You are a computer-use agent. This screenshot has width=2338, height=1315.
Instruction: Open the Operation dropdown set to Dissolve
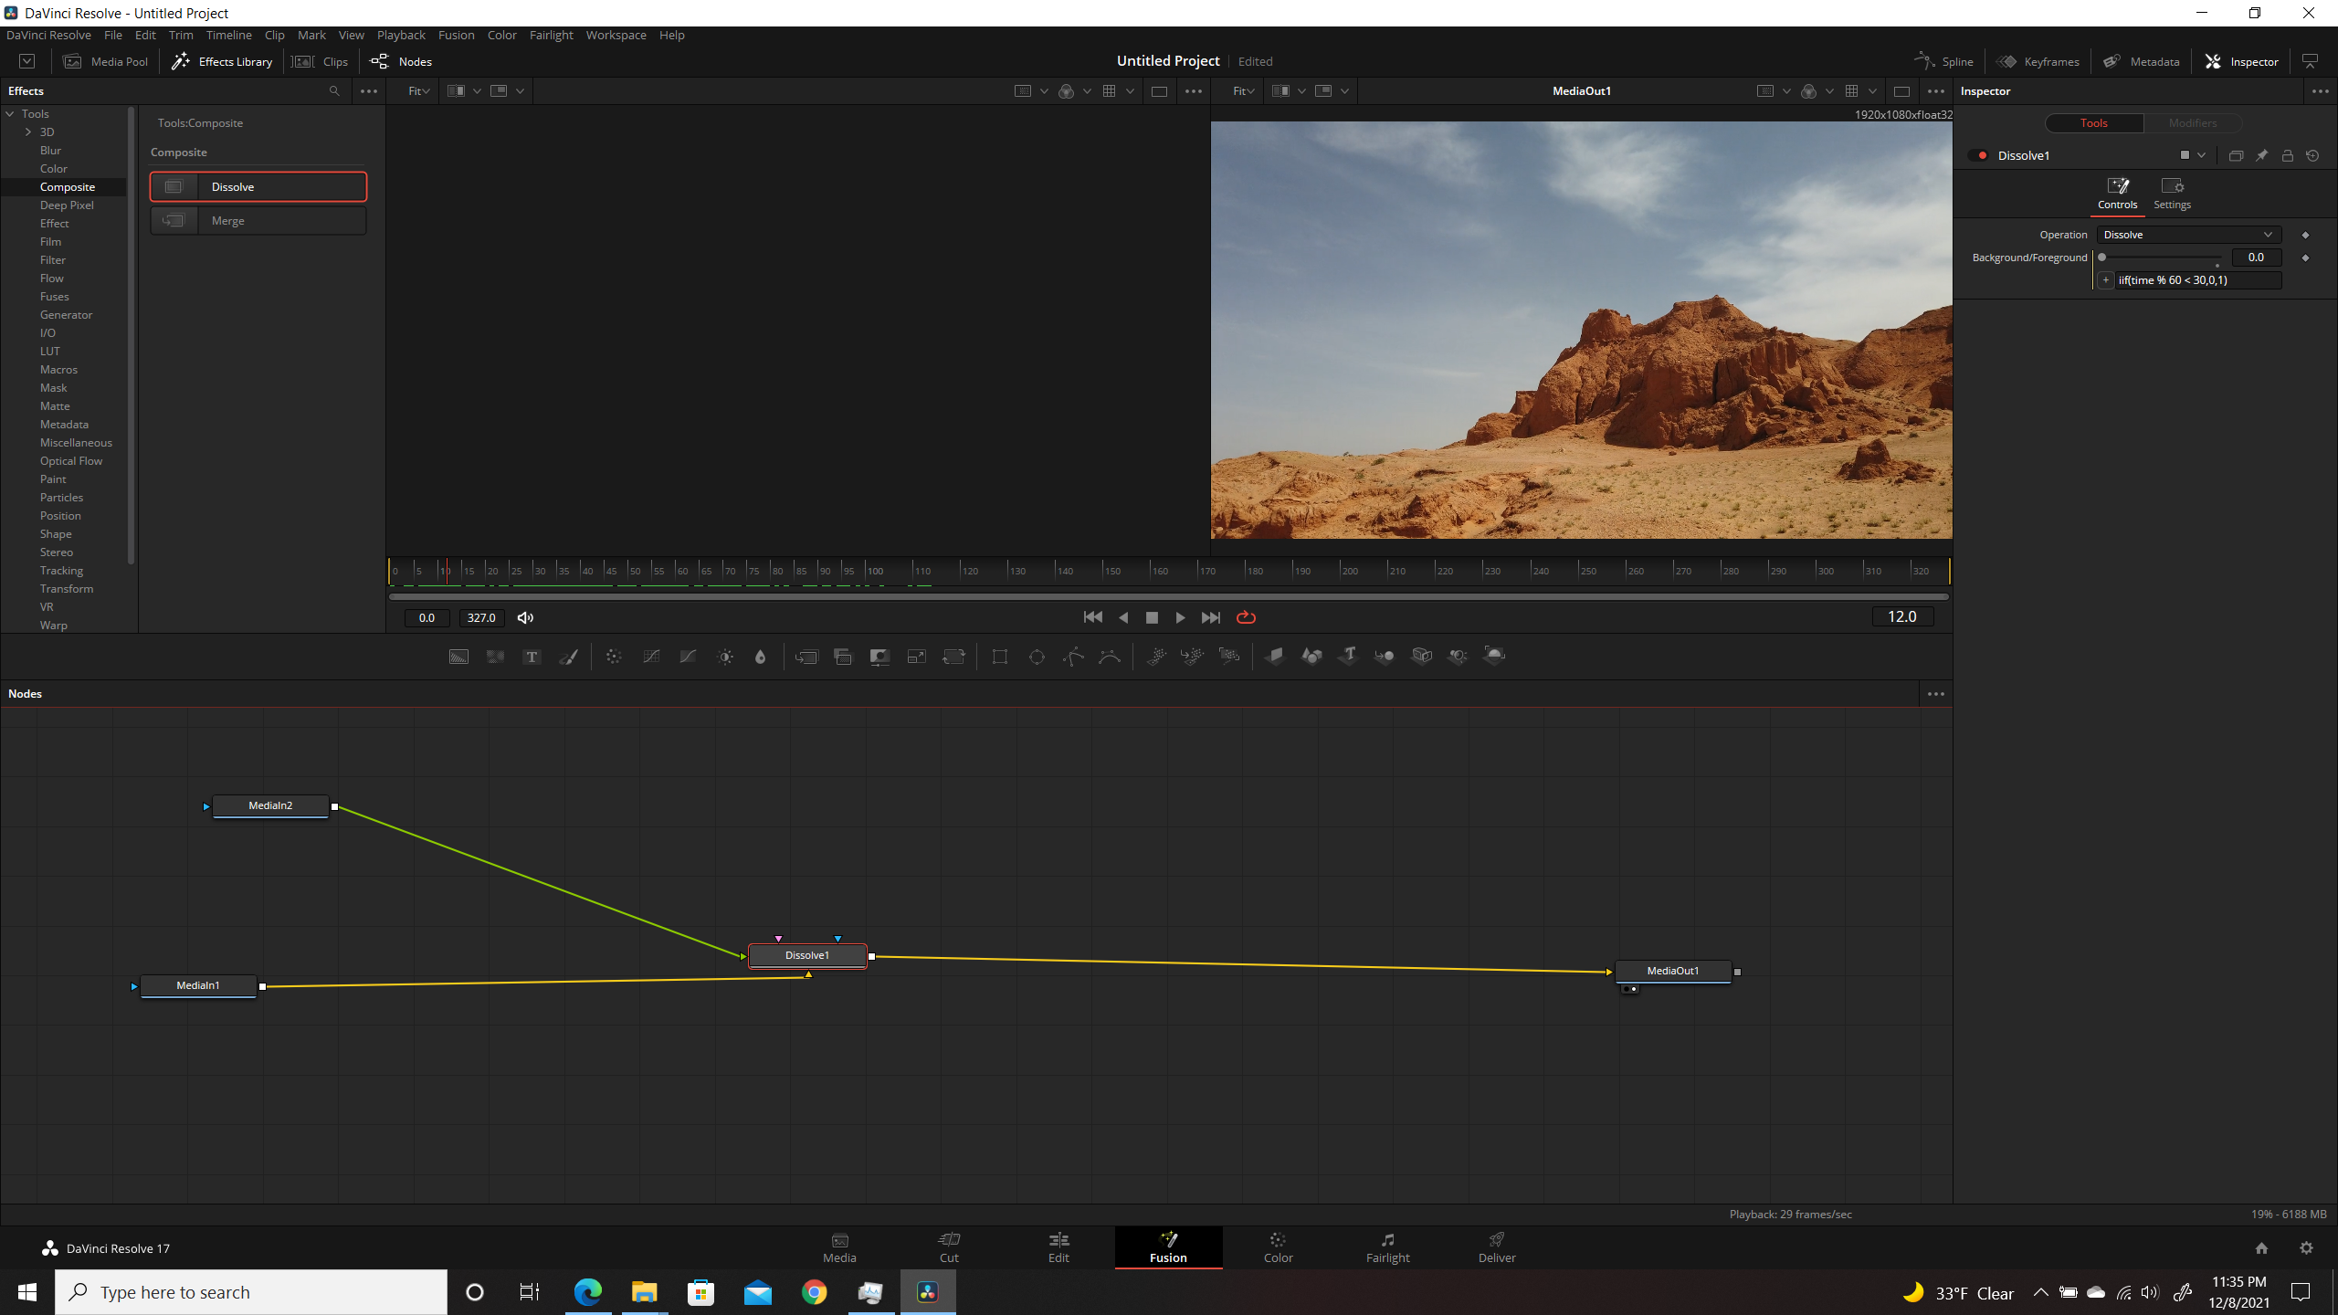[2188, 235]
